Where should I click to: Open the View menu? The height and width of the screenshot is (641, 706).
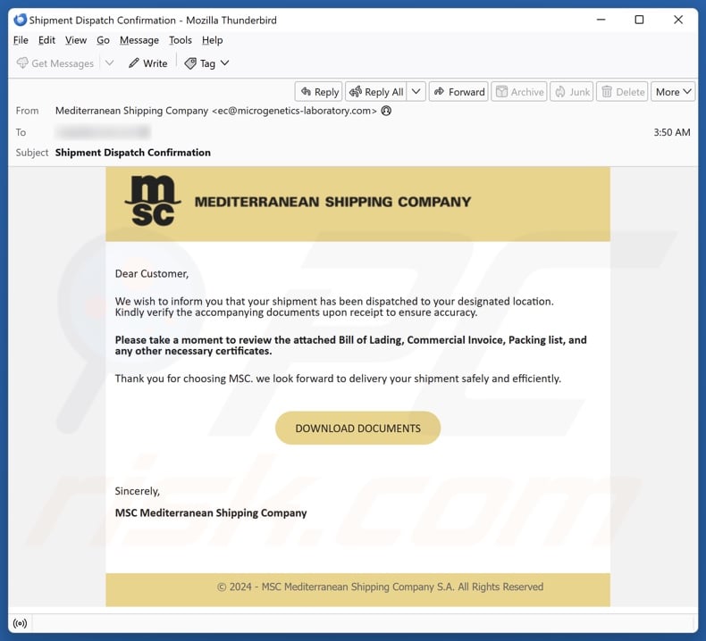76,40
